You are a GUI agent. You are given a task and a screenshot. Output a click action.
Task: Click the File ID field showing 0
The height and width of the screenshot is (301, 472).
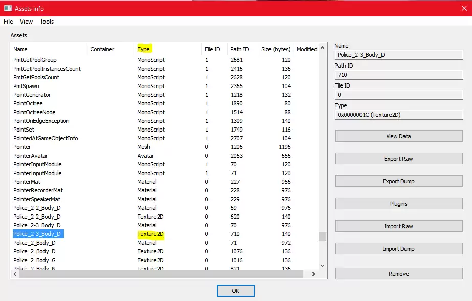(399, 95)
